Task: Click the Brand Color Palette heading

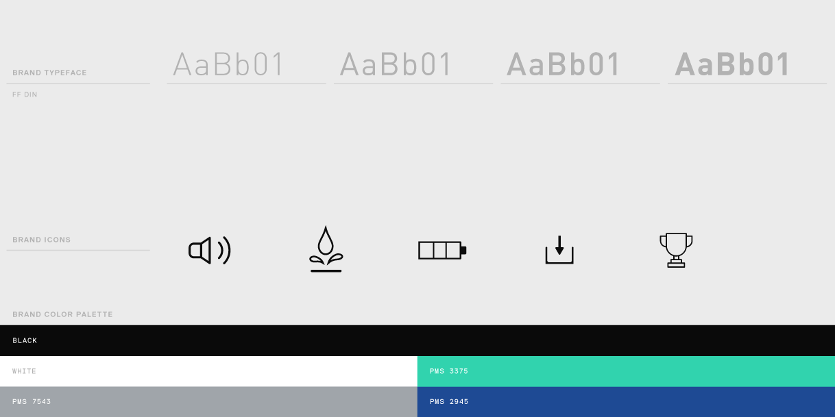Action: click(62, 314)
